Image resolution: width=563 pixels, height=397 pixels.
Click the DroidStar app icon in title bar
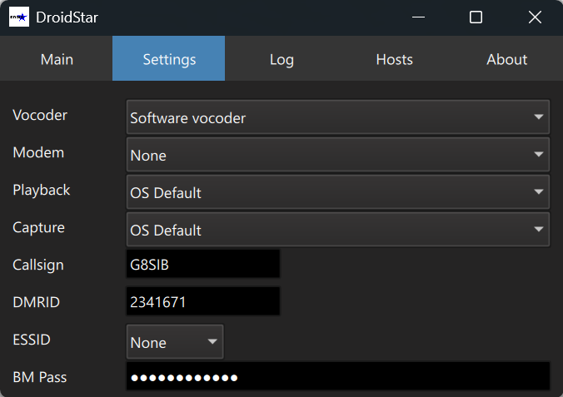pyautogui.click(x=18, y=17)
